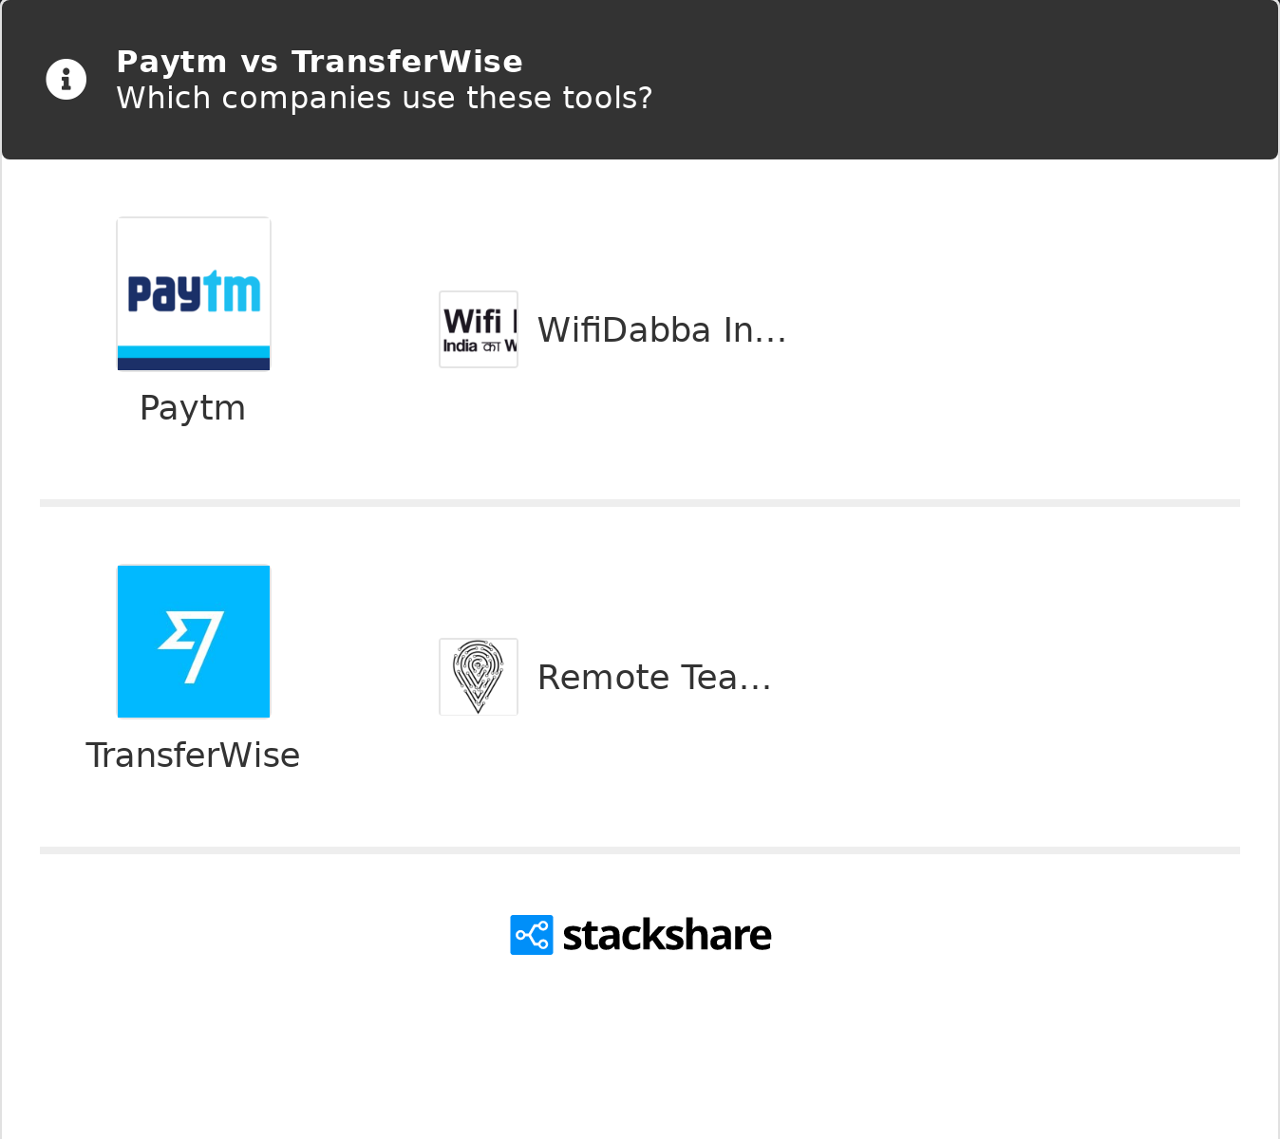Click the TransferWise label under its logo
The height and width of the screenshot is (1139, 1280).
tap(193, 756)
